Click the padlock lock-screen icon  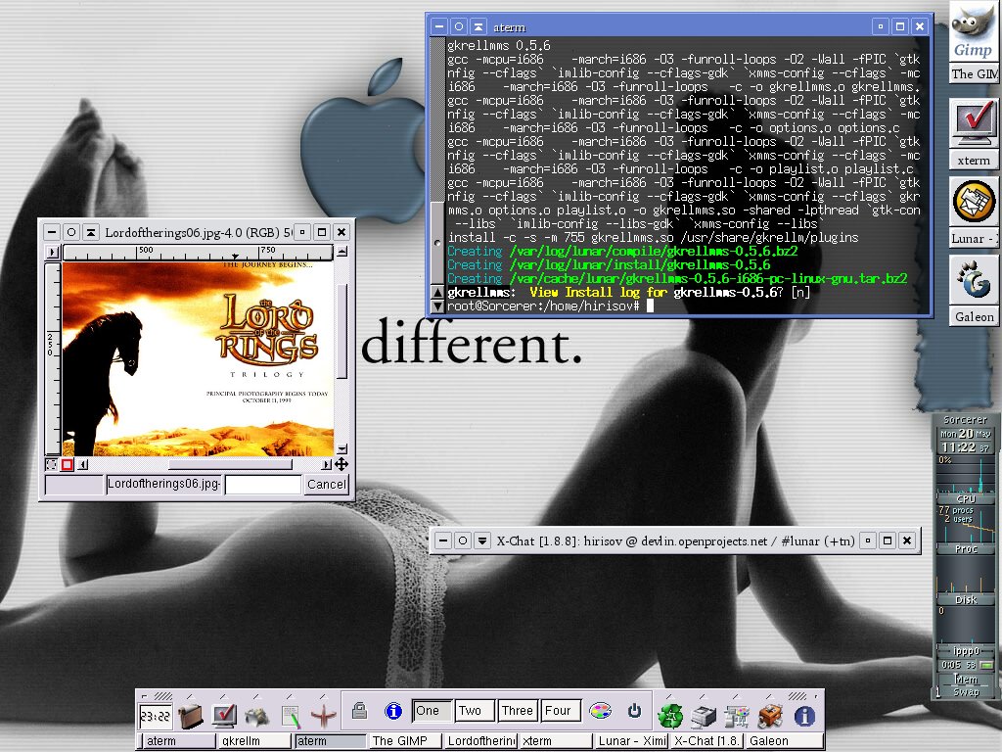[359, 711]
